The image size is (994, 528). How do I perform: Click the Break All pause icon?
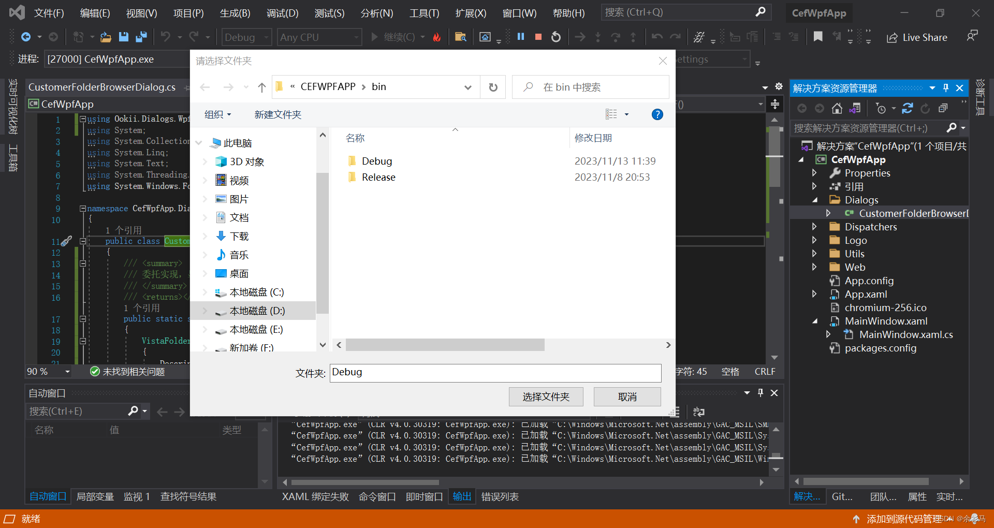point(521,37)
